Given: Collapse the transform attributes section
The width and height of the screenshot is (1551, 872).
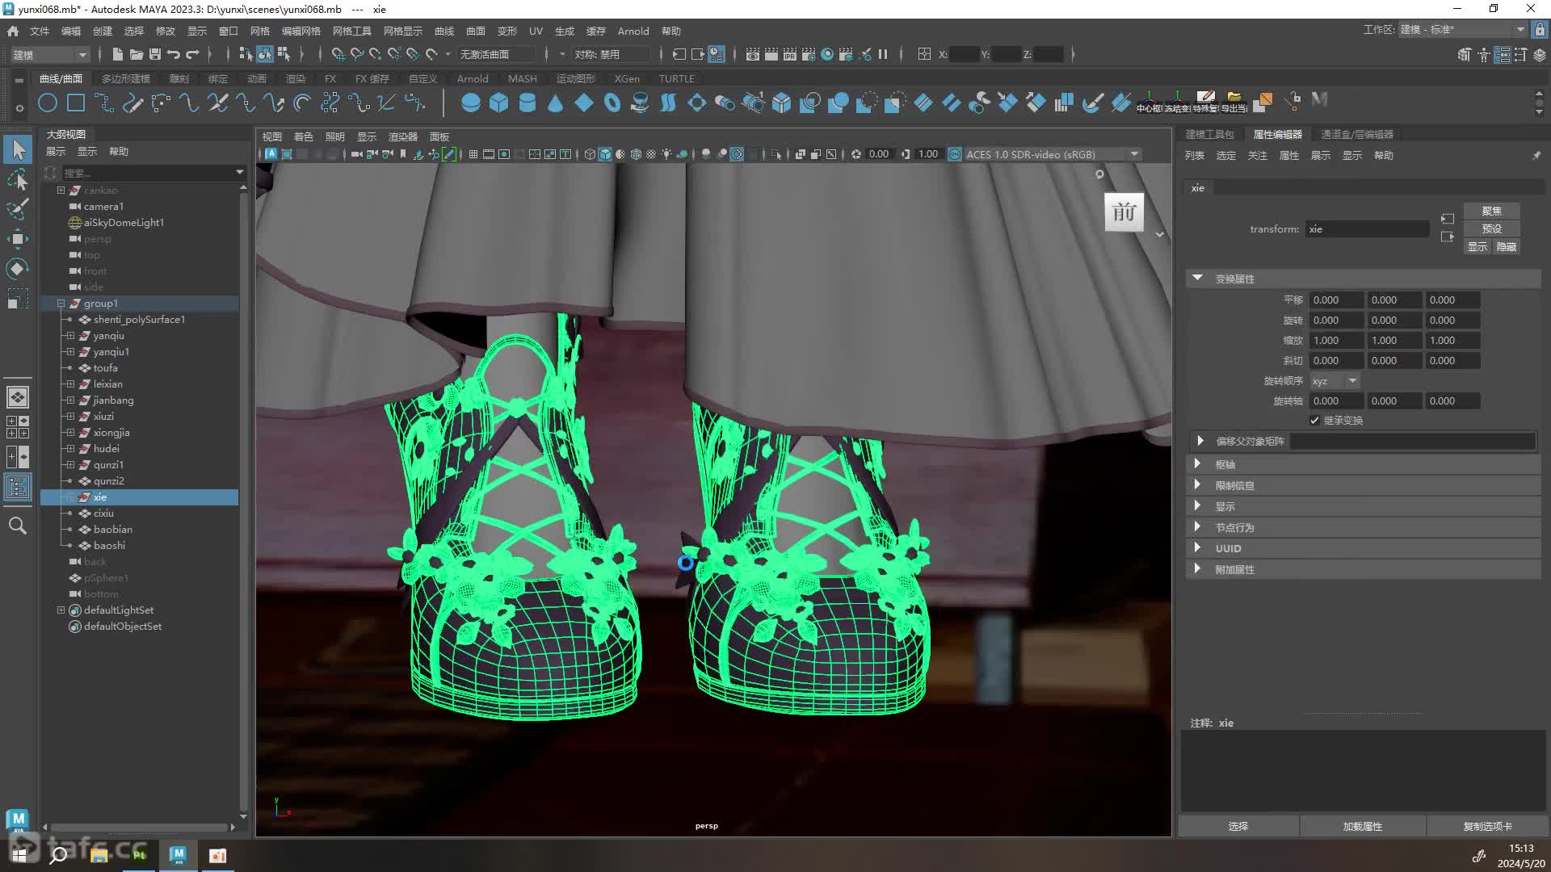Looking at the screenshot, I should (1197, 279).
